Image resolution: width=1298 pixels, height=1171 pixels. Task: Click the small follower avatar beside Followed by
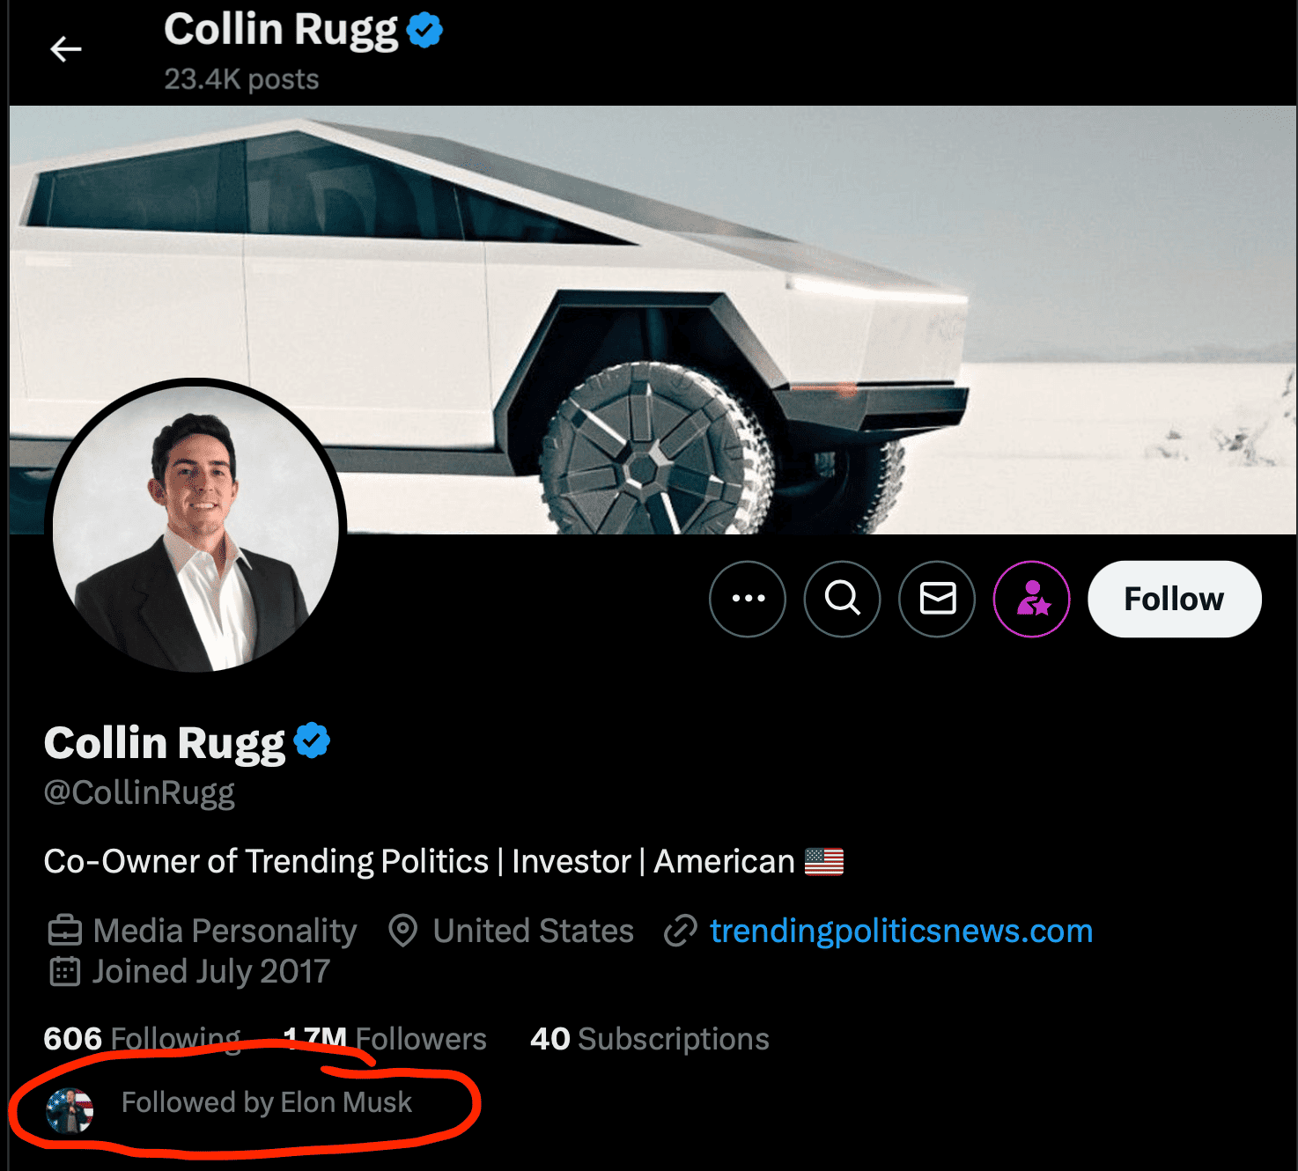tap(70, 1109)
